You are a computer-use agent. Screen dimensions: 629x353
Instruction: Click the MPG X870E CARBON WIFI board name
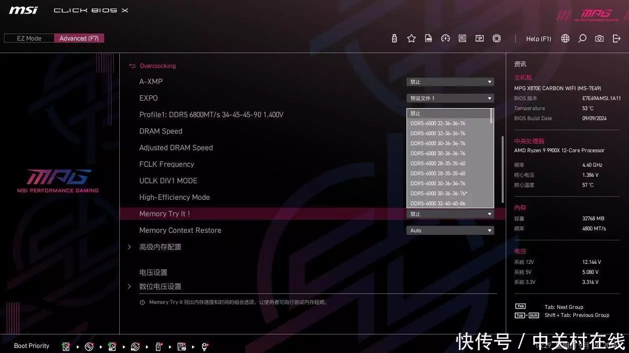557,88
